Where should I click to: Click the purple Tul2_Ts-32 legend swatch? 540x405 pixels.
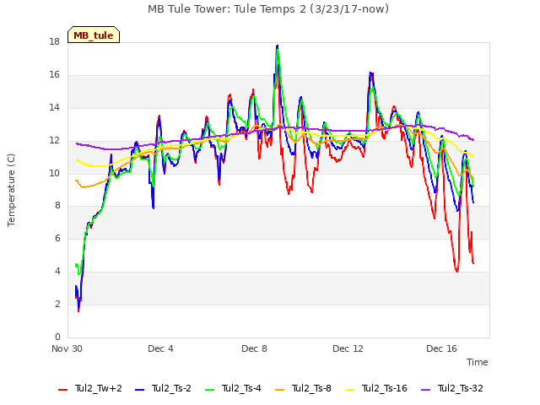click(426, 390)
